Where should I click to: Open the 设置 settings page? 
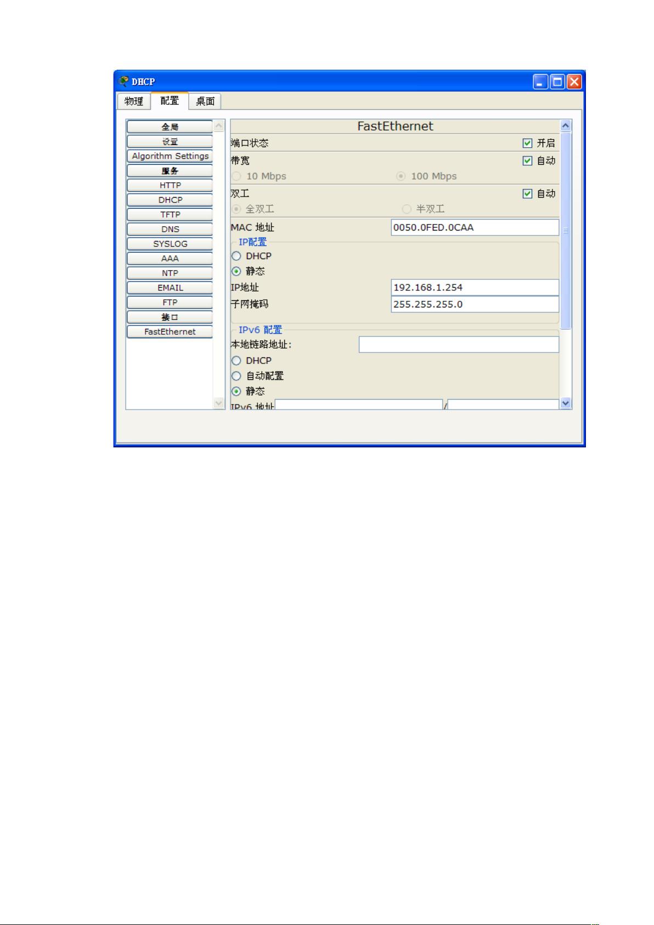(x=170, y=142)
